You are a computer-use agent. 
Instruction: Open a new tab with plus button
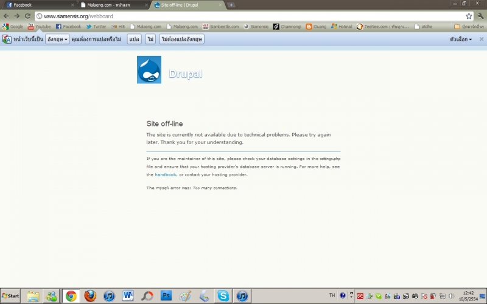point(231,5)
